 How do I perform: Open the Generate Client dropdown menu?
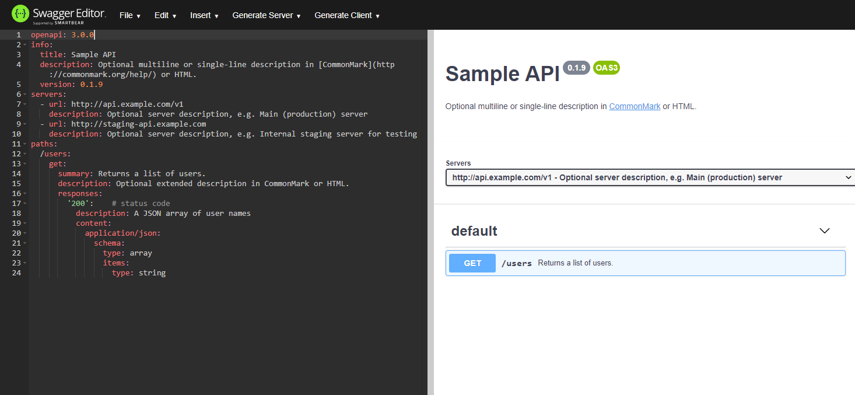point(347,16)
